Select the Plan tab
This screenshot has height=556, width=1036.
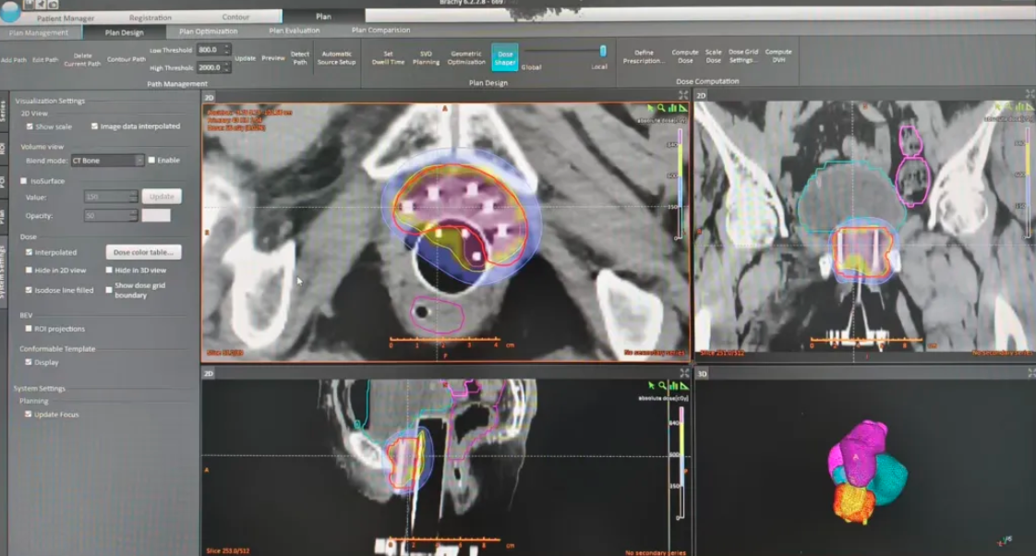pyautogui.click(x=323, y=16)
